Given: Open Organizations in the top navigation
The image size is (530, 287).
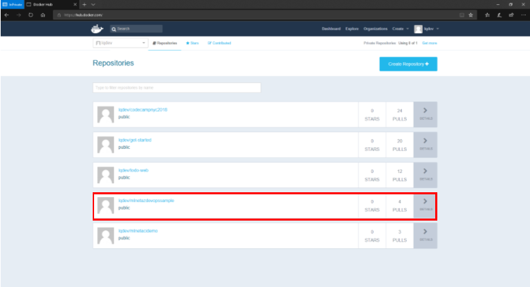Looking at the screenshot, I should (x=376, y=29).
